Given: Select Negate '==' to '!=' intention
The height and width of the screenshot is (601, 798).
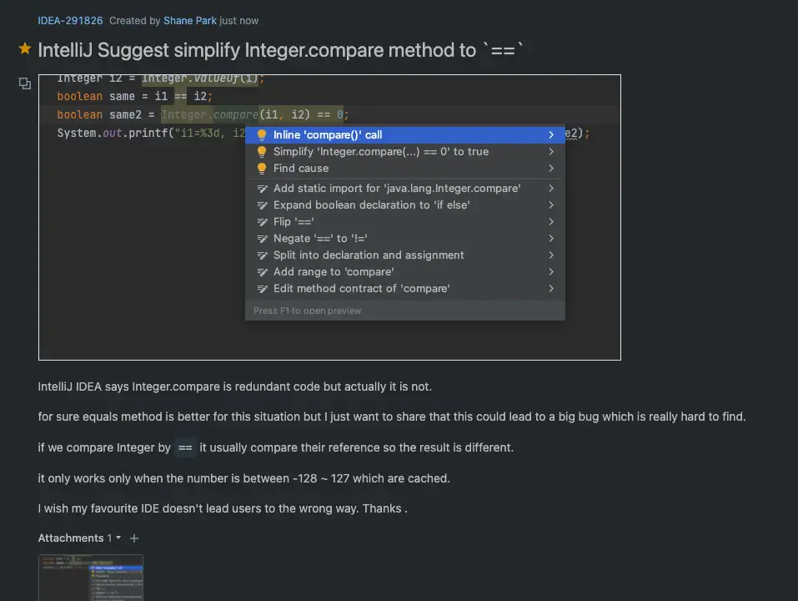Looking at the screenshot, I should click(x=405, y=239).
